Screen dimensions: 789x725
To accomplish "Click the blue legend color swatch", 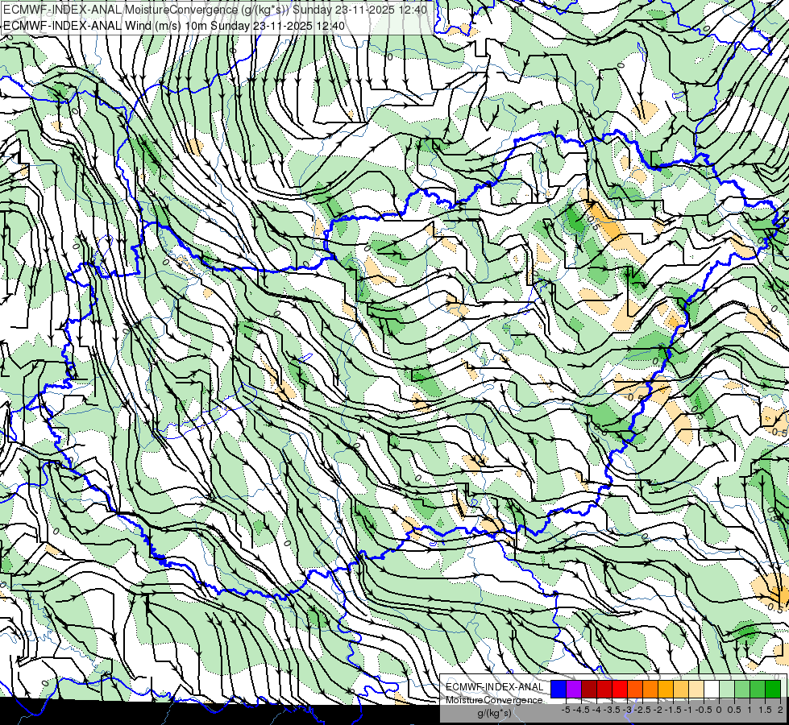I will click(x=559, y=690).
